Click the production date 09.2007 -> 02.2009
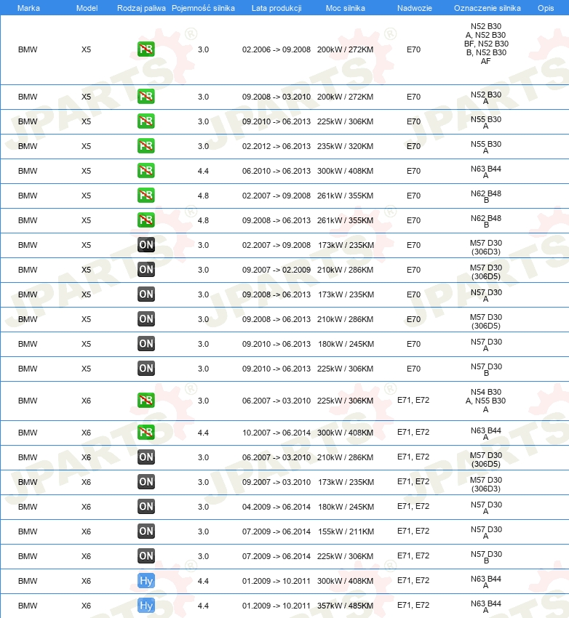The width and height of the screenshot is (569, 618). 276,270
